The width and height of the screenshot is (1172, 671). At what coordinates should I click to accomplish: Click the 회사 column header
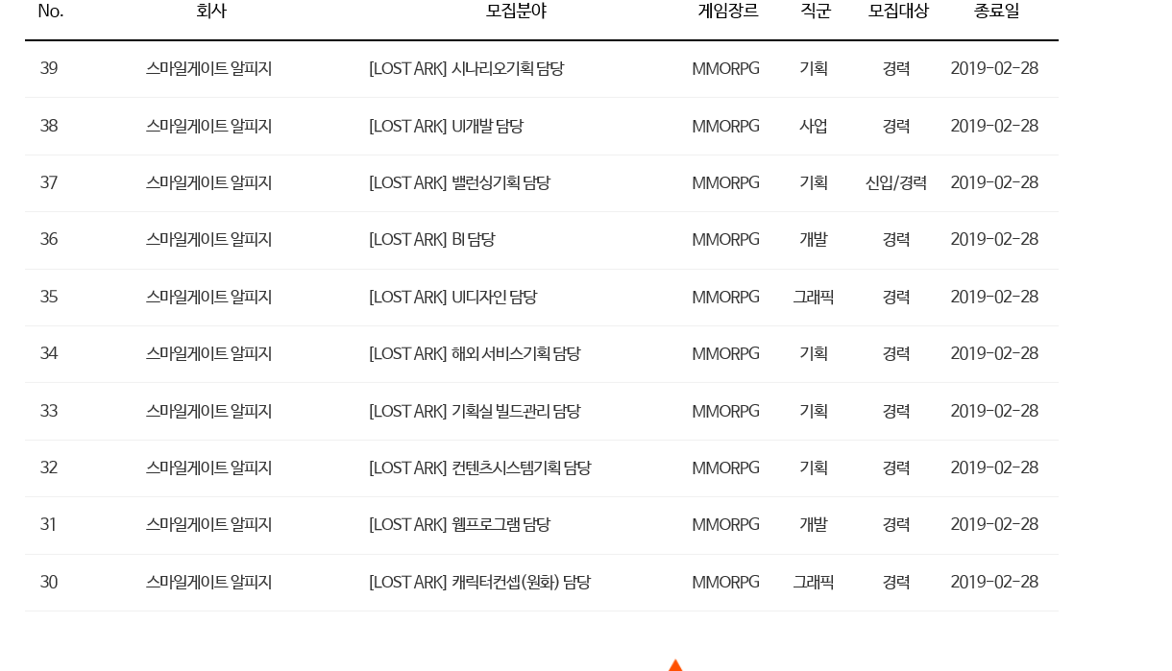click(x=210, y=12)
